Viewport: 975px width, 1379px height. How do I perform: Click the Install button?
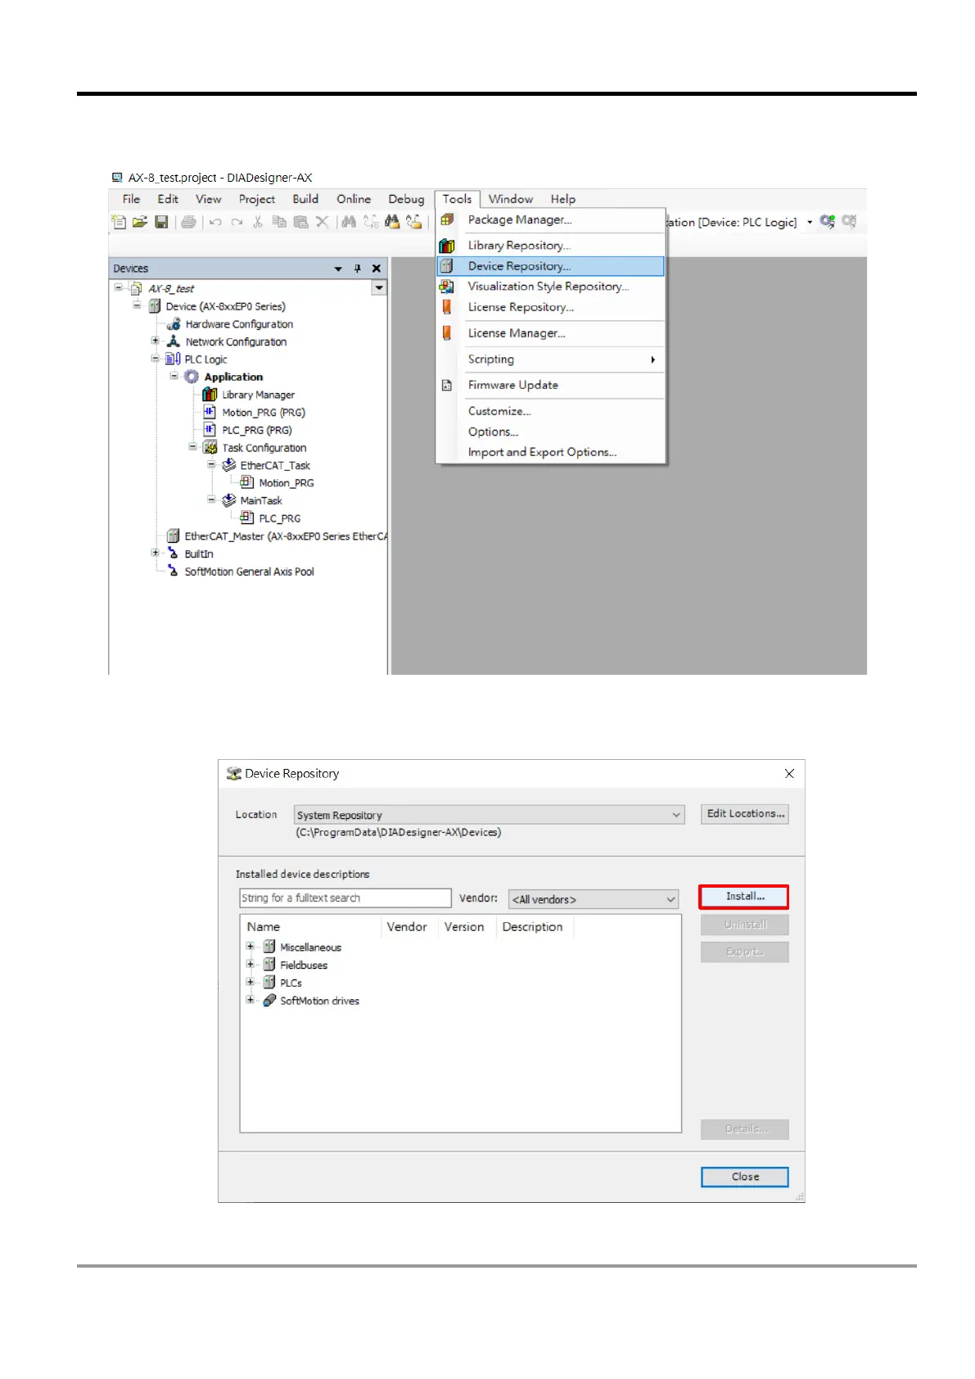(744, 897)
